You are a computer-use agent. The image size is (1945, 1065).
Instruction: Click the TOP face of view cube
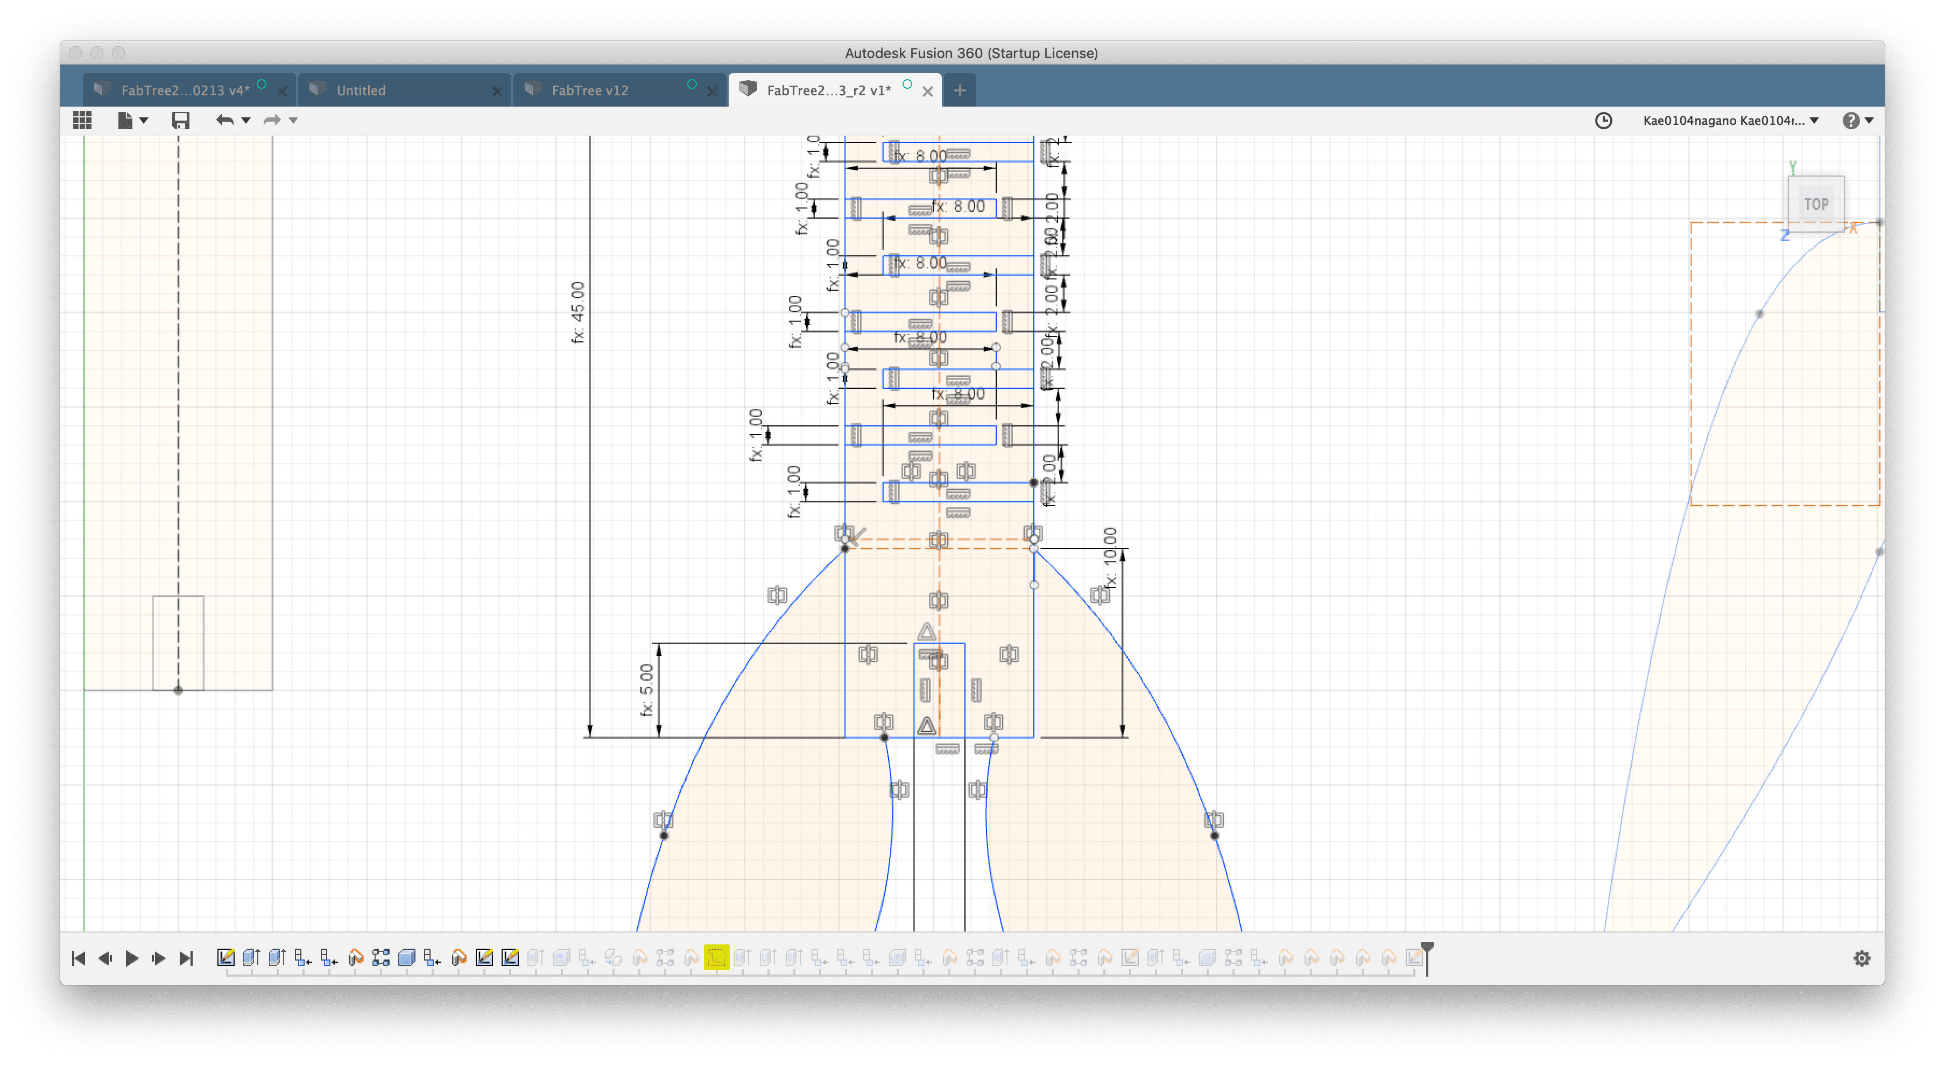1815,204
